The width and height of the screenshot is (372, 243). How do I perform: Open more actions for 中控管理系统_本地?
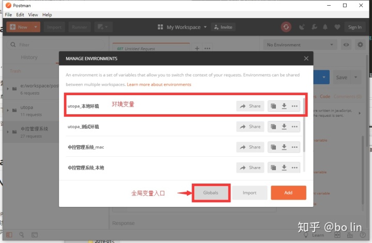pyautogui.click(x=295, y=168)
